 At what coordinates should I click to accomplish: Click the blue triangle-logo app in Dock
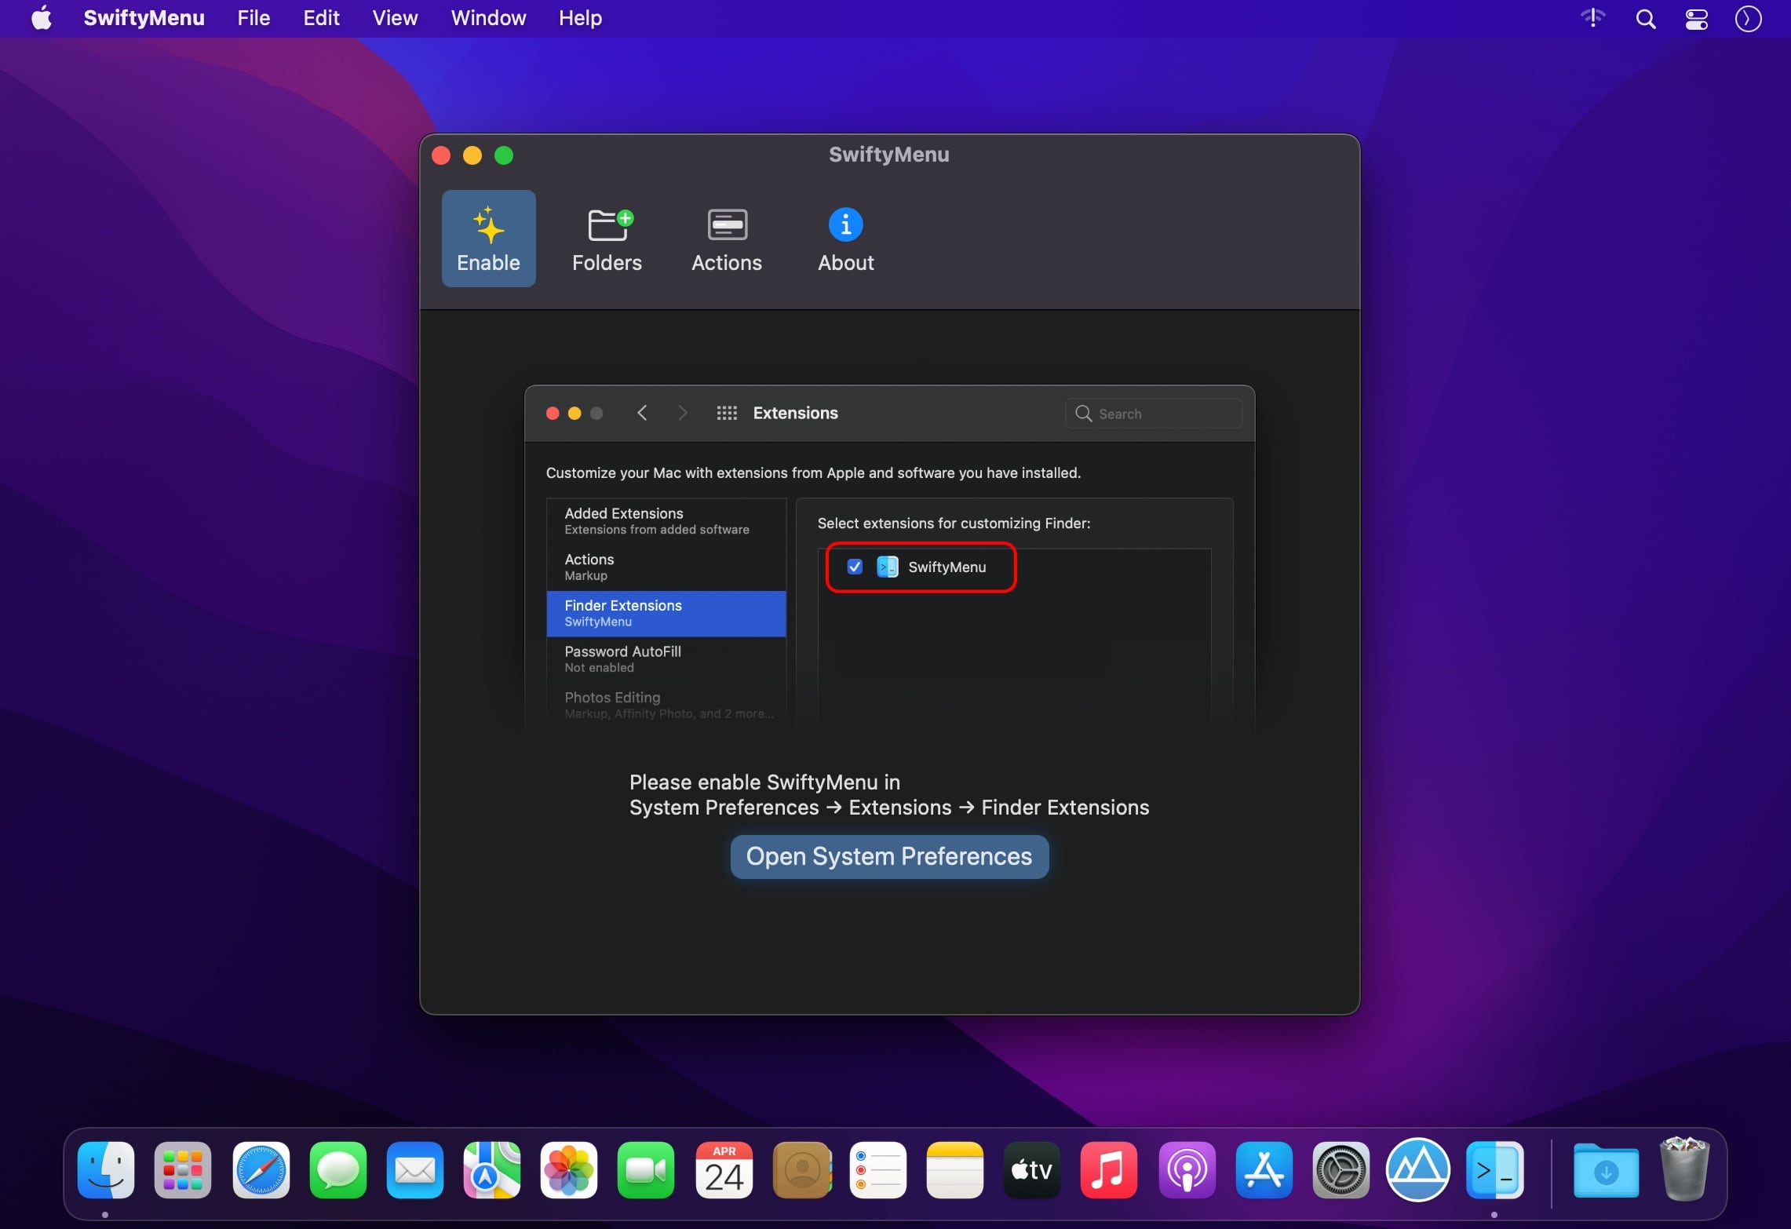[1417, 1170]
